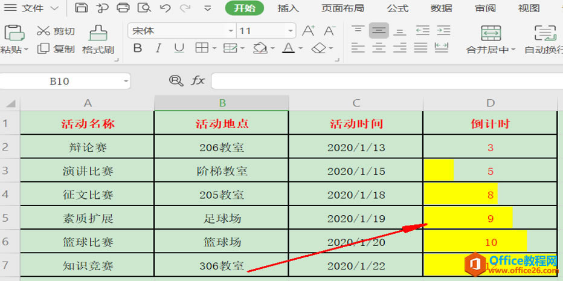Click the 合并居中 merge icon
Viewport: 563px width, 281px height.
(491, 33)
